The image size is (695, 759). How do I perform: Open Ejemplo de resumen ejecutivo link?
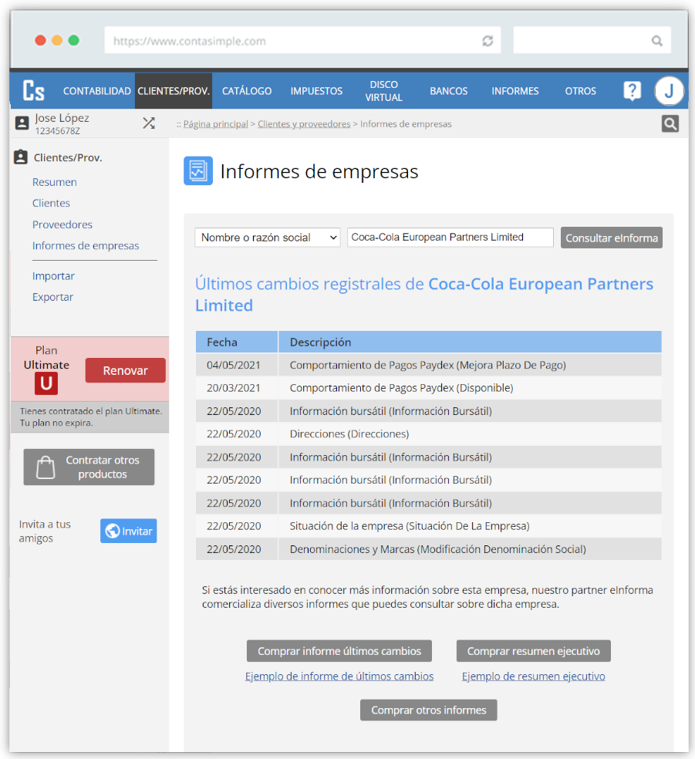[x=533, y=676]
